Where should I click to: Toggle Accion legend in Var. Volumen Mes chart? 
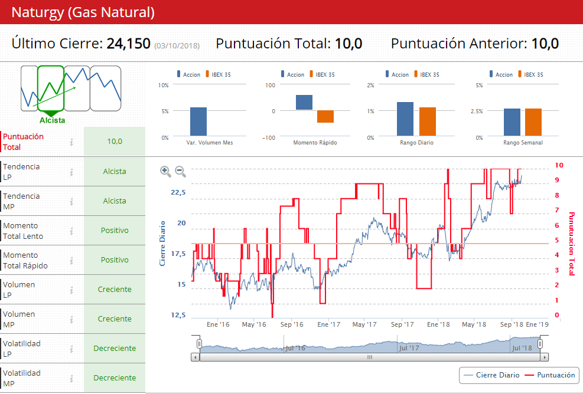click(188, 74)
